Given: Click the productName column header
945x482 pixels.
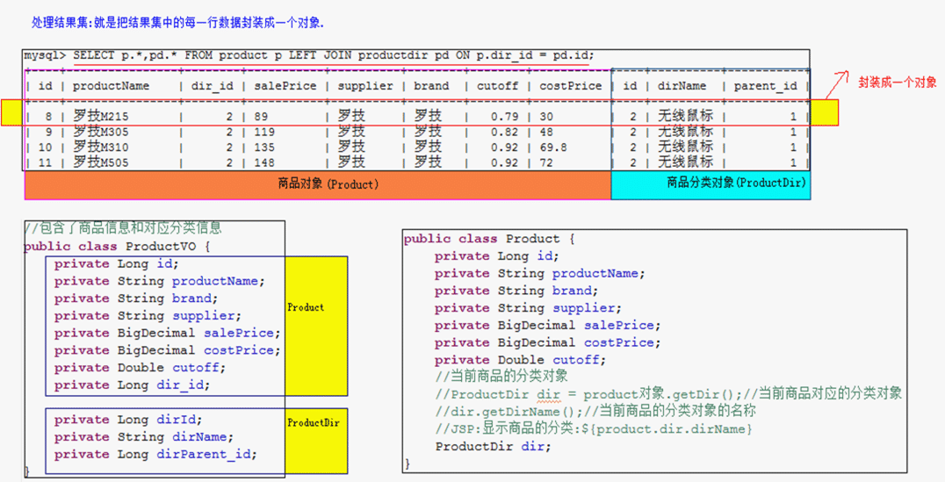Looking at the screenshot, I should 111,86.
